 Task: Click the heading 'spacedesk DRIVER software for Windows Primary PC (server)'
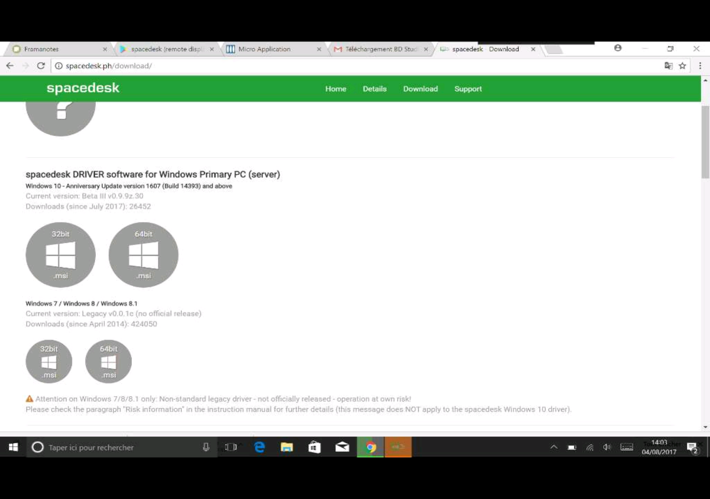[153, 174]
